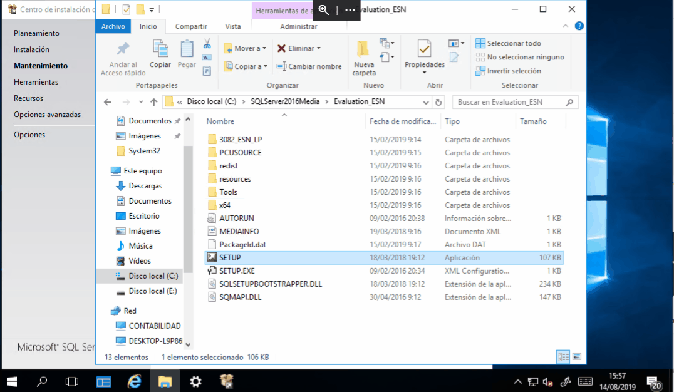Expand the Eliminar dropdown arrow
The image size is (674, 392).
(319, 48)
